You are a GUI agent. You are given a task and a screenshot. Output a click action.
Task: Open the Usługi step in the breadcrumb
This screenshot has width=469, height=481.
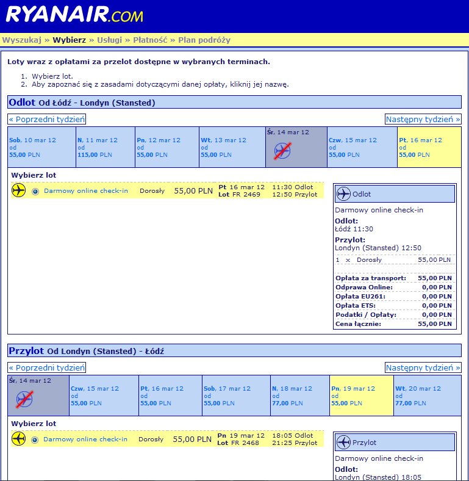pos(109,40)
